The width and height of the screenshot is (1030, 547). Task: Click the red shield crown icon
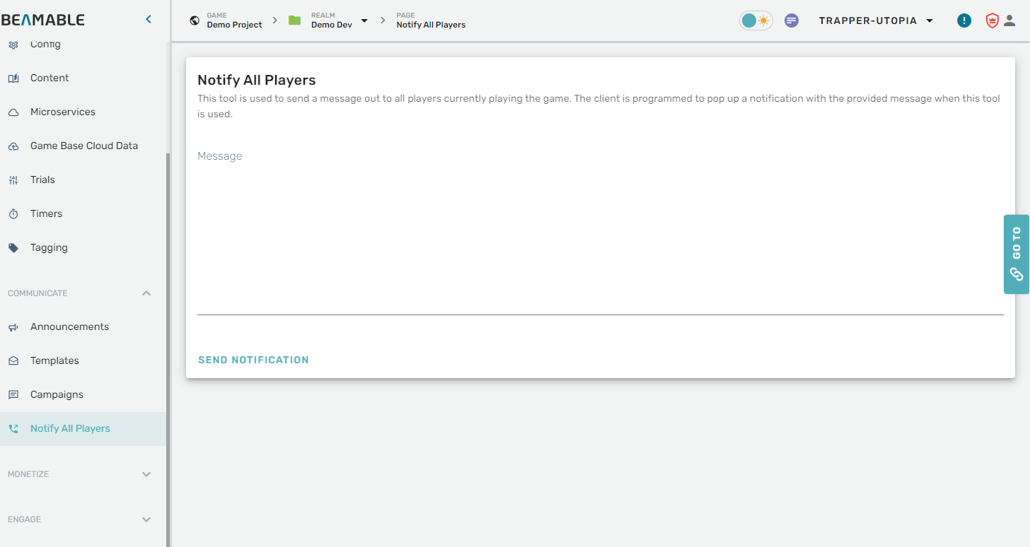point(992,20)
